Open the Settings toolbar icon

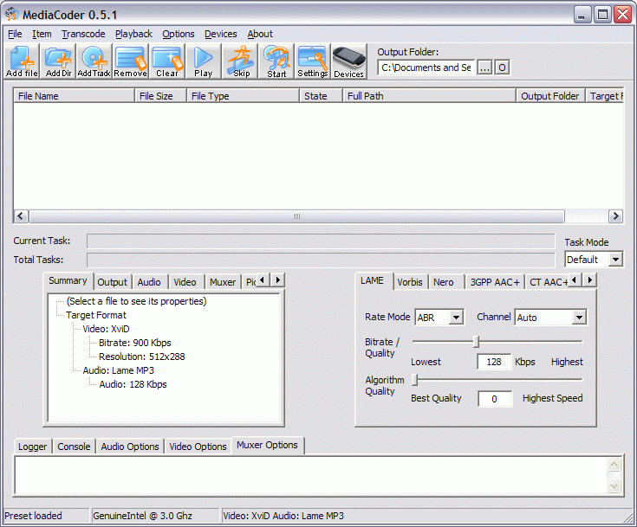click(x=313, y=61)
